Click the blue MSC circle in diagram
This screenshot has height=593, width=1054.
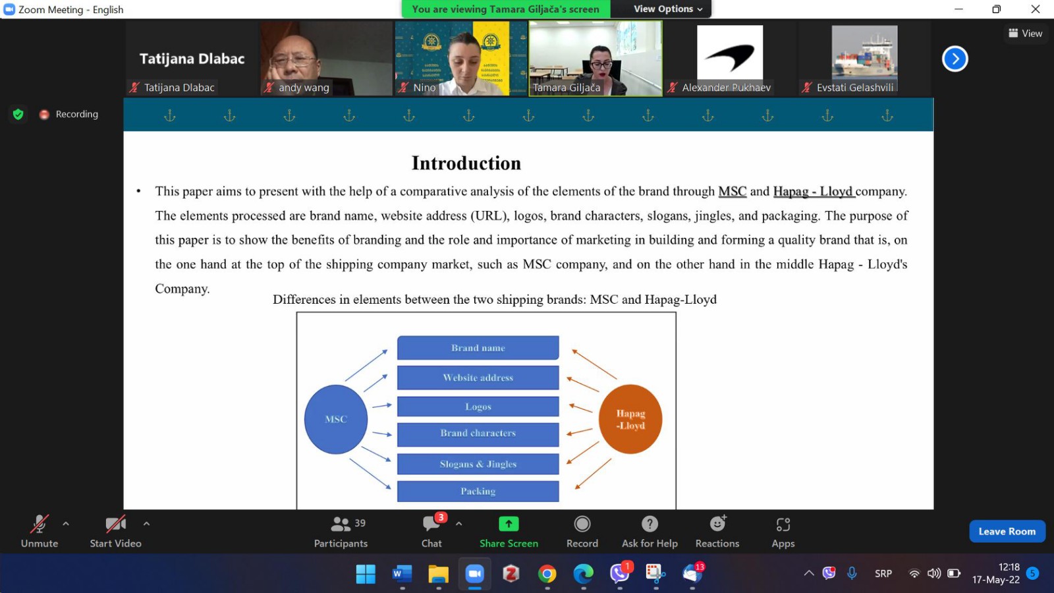336,419
